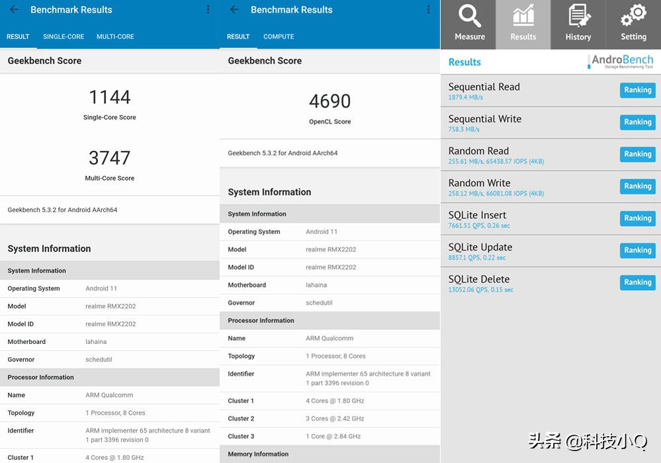
Task: Open Ranking for Random Read
Action: pyautogui.click(x=637, y=153)
